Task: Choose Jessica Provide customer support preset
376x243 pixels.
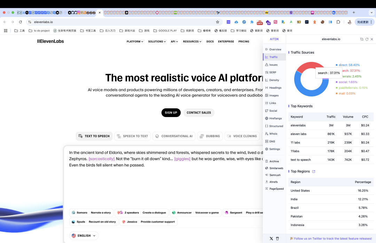Action: coord(148,222)
